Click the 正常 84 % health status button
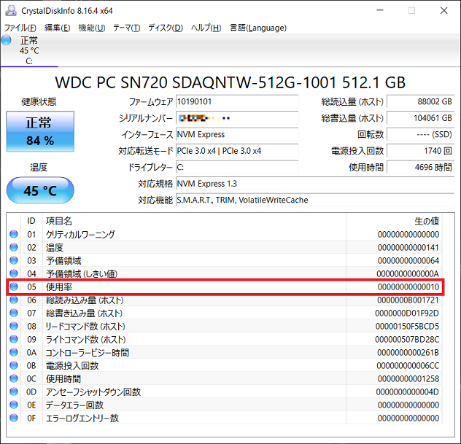The image size is (461, 444). click(x=40, y=131)
